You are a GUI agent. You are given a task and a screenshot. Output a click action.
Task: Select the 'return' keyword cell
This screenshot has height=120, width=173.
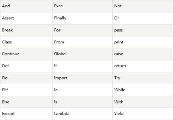pyautogui.click(x=142, y=66)
